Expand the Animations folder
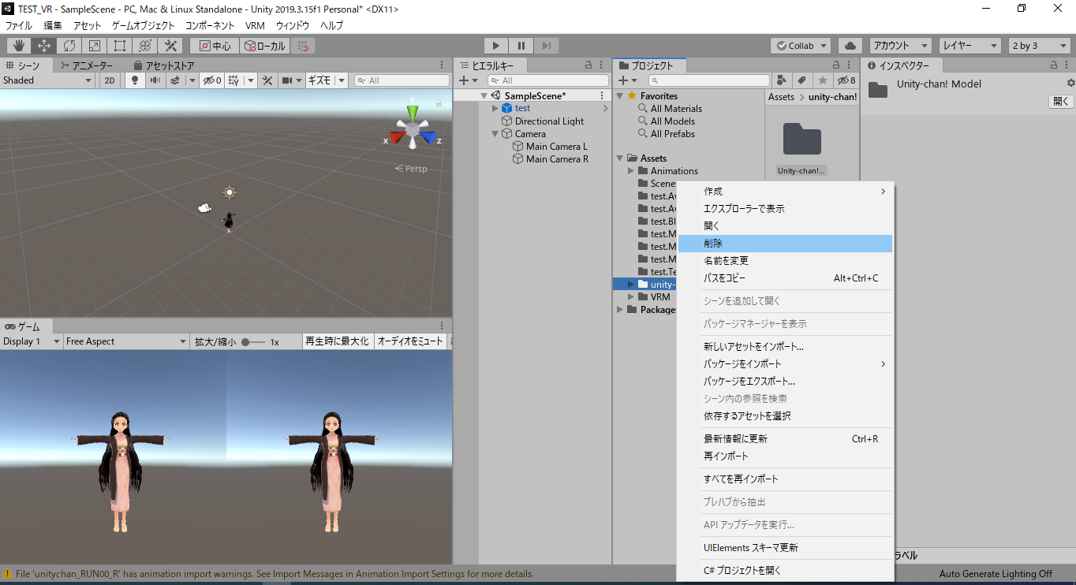The image size is (1076, 585). (x=631, y=171)
